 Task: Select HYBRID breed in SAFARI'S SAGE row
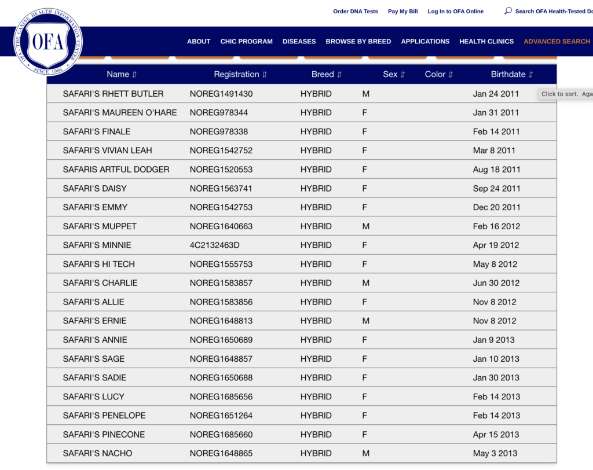tap(316, 358)
